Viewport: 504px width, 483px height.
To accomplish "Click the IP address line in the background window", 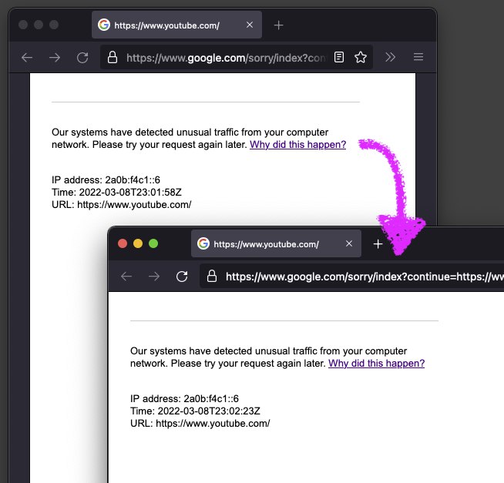I will (106, 180).
